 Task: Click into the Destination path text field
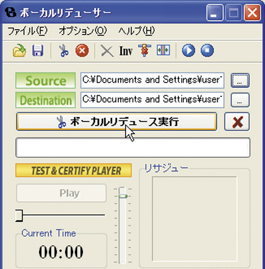(152, 100)
